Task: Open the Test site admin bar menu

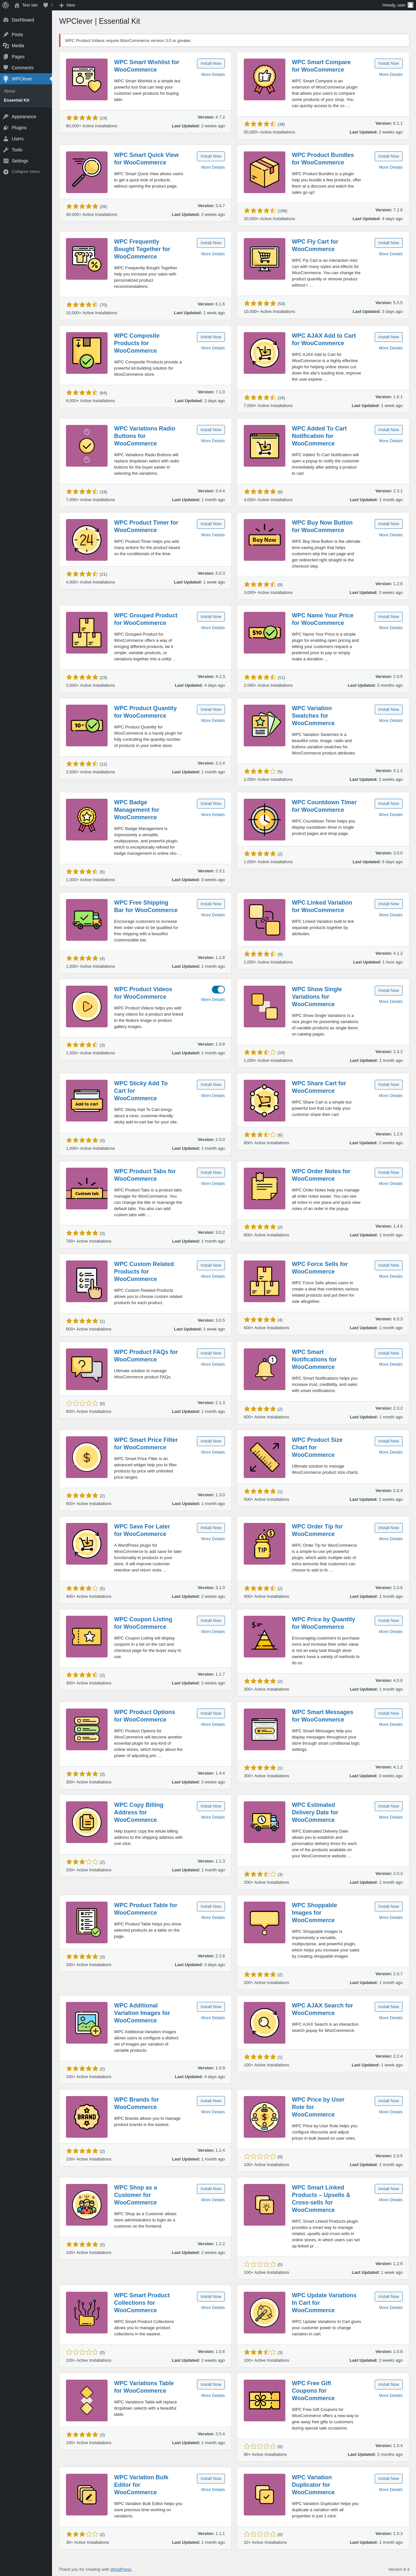Action: [26, 5]
